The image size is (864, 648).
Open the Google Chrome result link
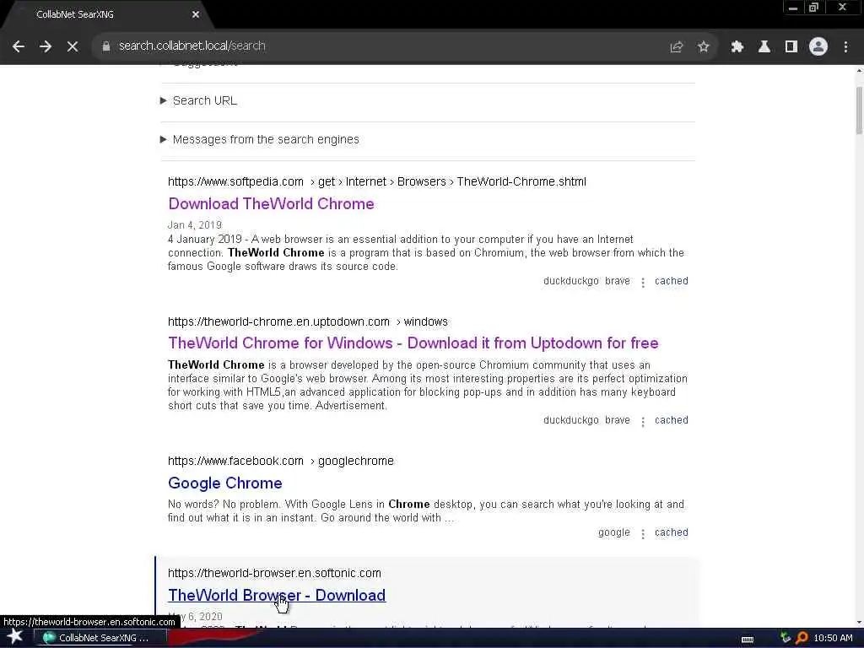pyautogui.click(x=224, y=483)
